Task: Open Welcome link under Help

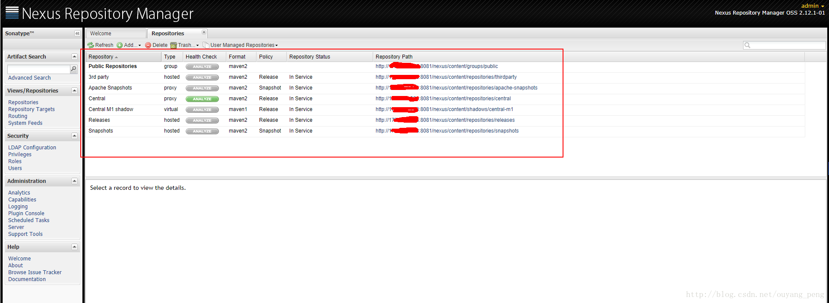Action: 19,259
